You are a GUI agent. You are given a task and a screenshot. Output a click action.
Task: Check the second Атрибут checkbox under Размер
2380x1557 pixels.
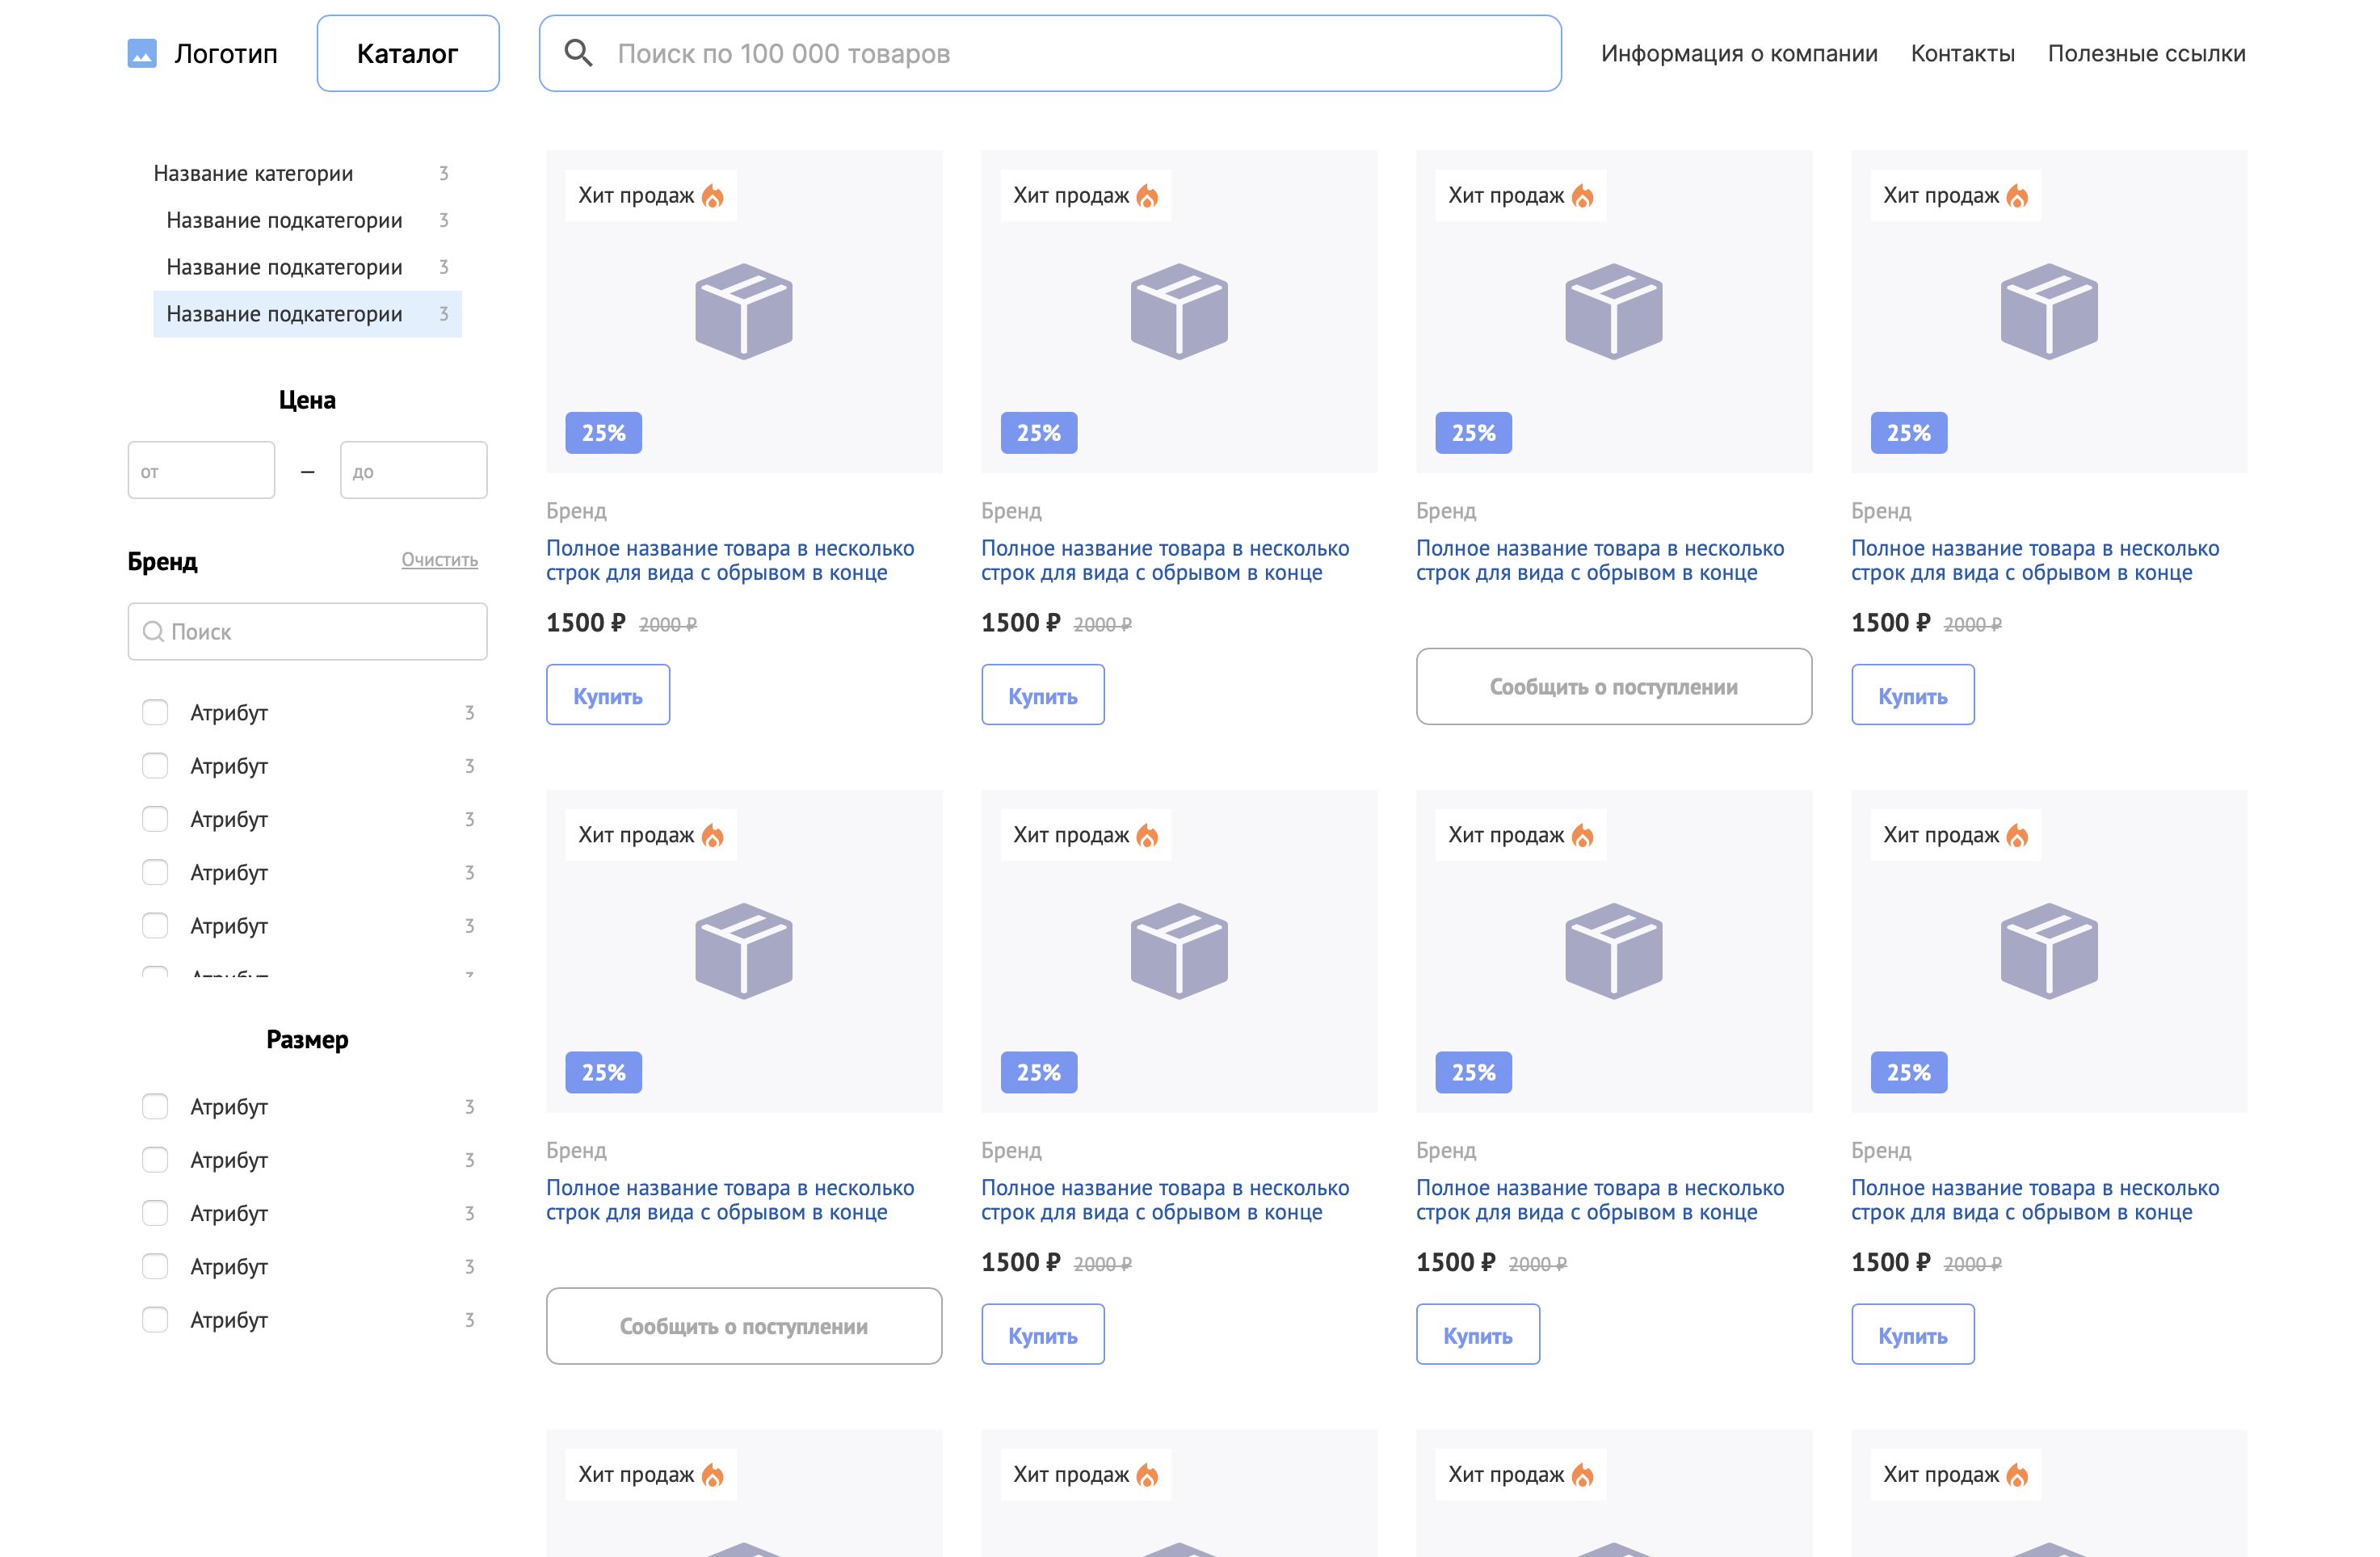[155, 1159]
